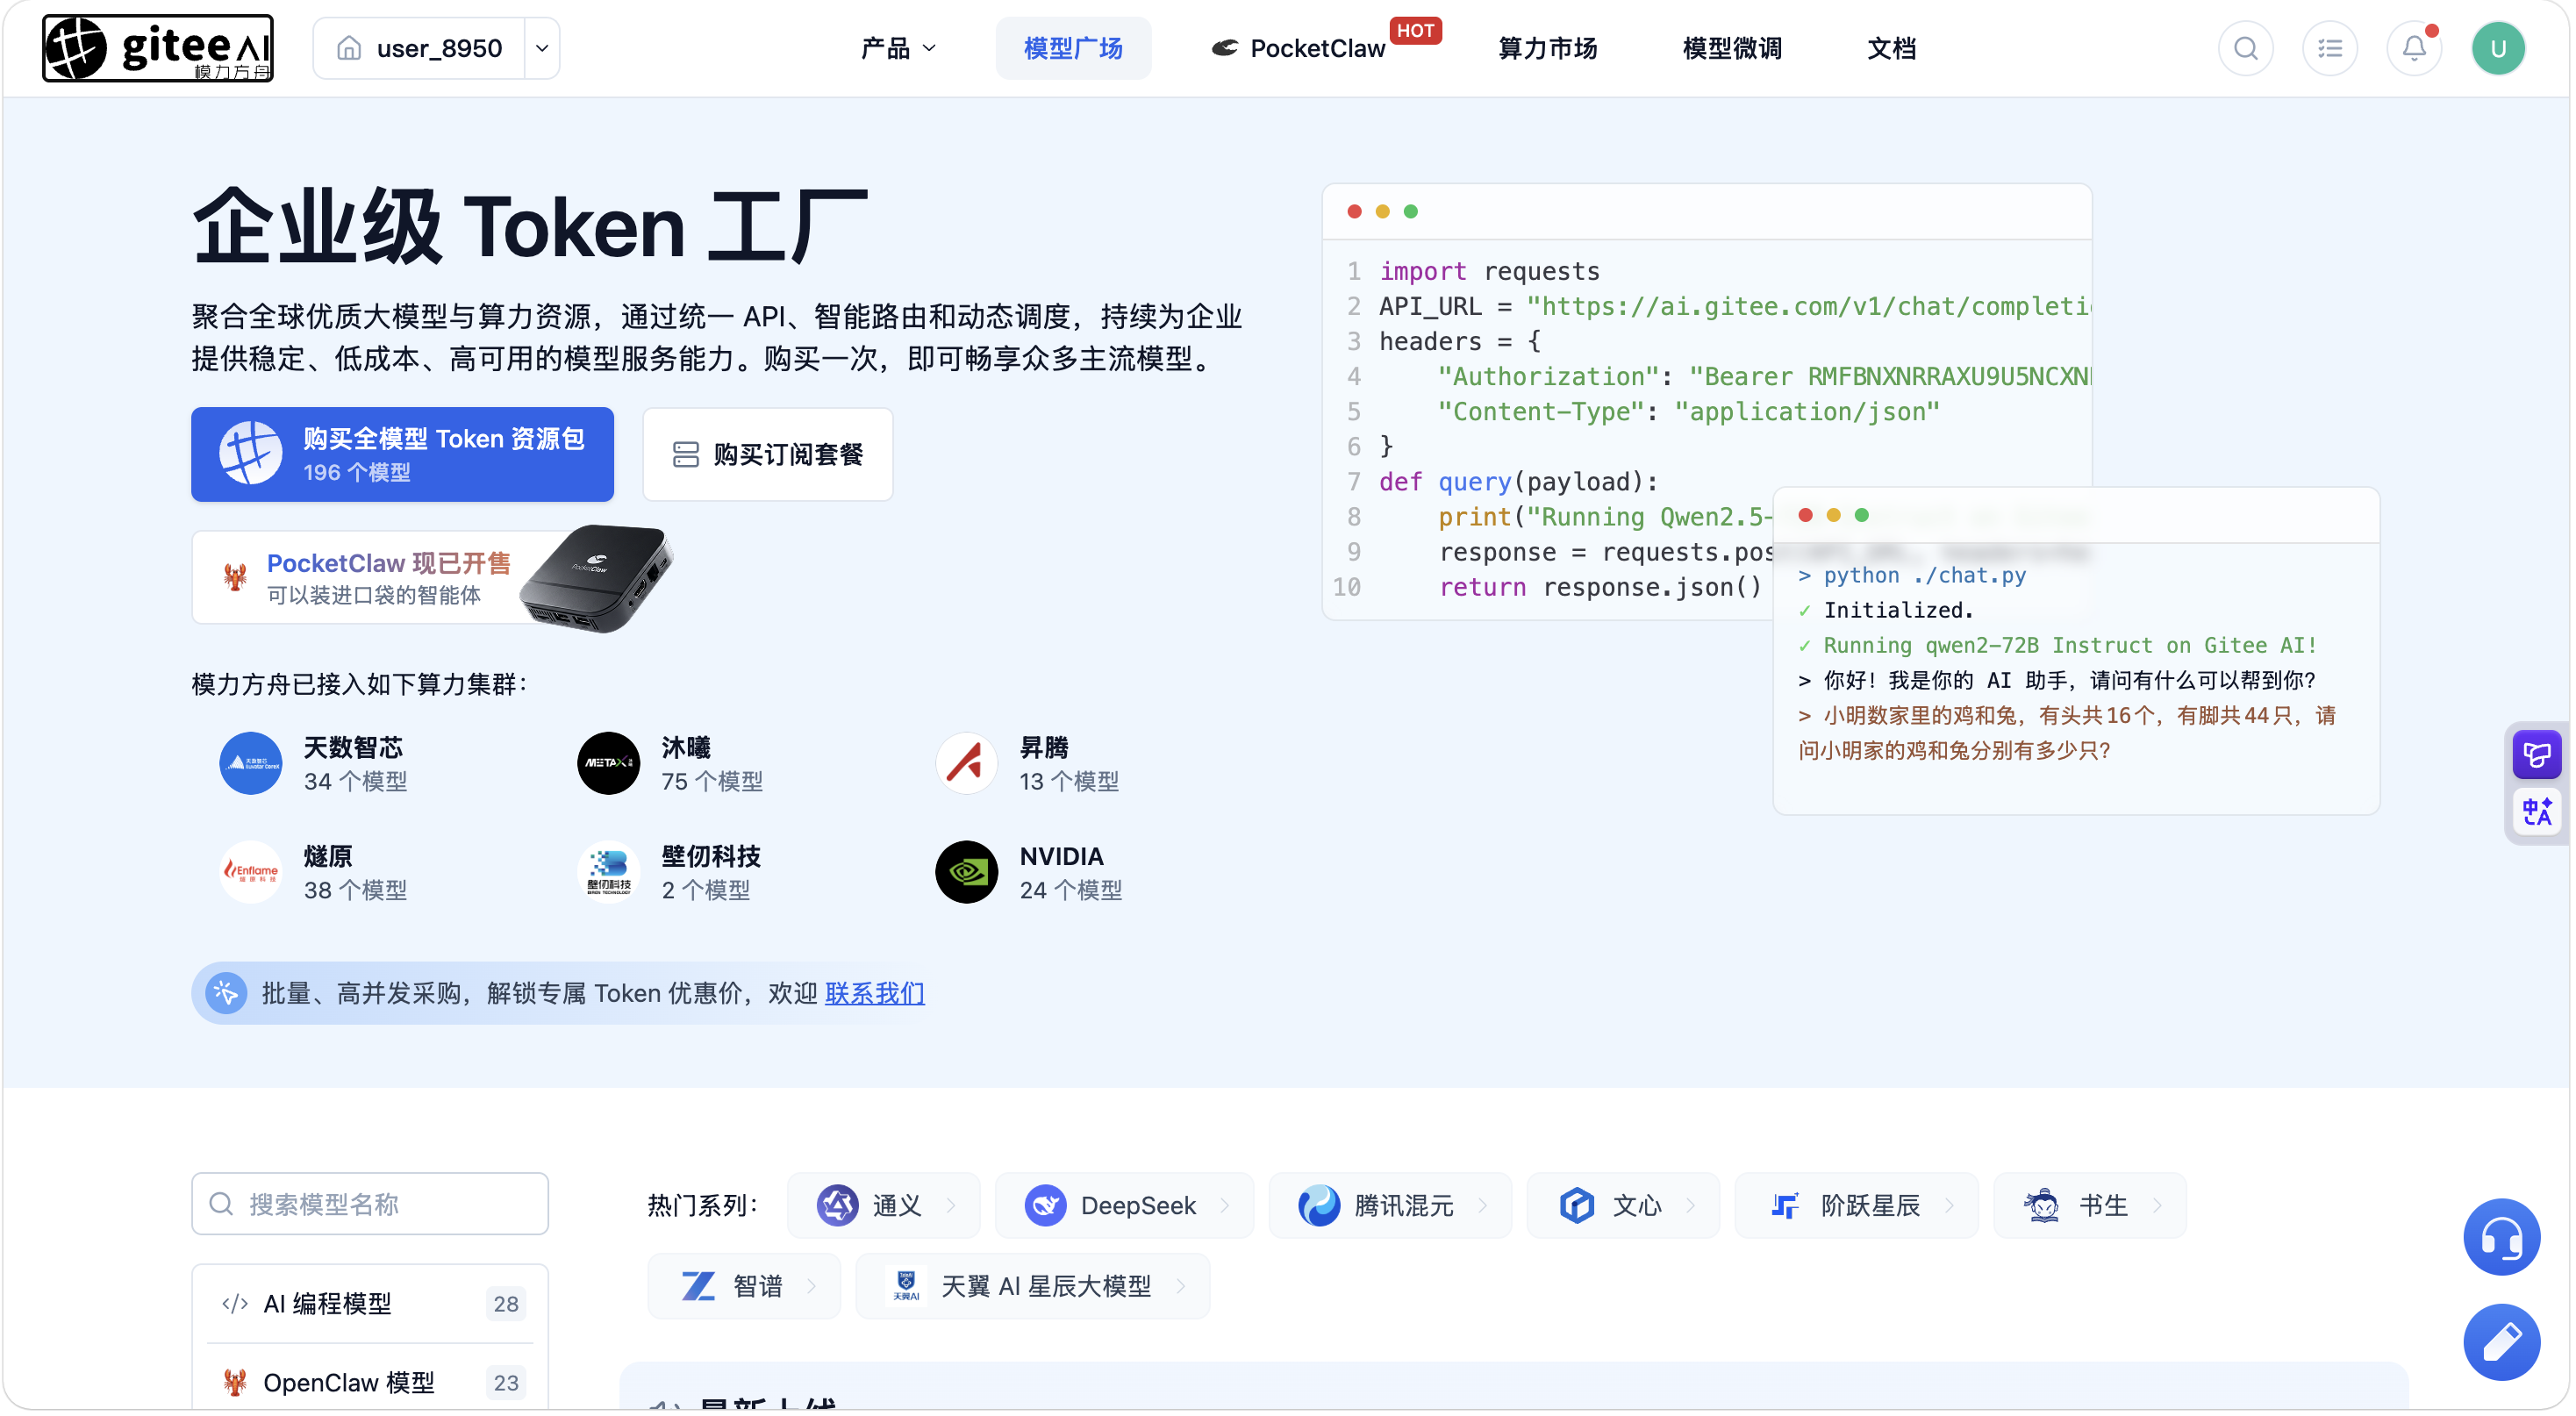Click the '34 个模型' count under 天数智芯
The image size is (2576, 1416).
pos(355,781)
